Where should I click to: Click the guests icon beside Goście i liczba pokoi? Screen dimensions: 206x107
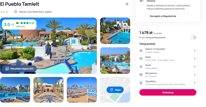click(141, 51)
